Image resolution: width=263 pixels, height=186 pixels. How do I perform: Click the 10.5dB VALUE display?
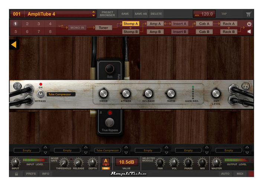tap(126, 162)
